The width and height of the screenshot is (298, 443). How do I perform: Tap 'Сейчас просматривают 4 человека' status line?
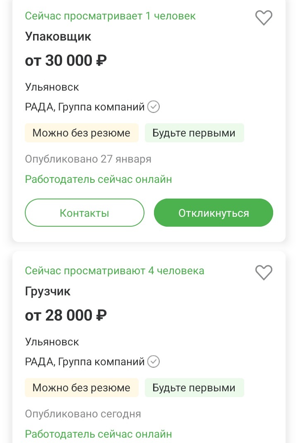[115, 271]
